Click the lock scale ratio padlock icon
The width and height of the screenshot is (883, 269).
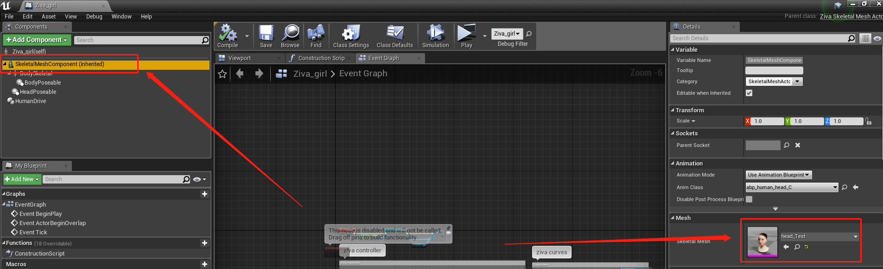click(x=868, y=121)
